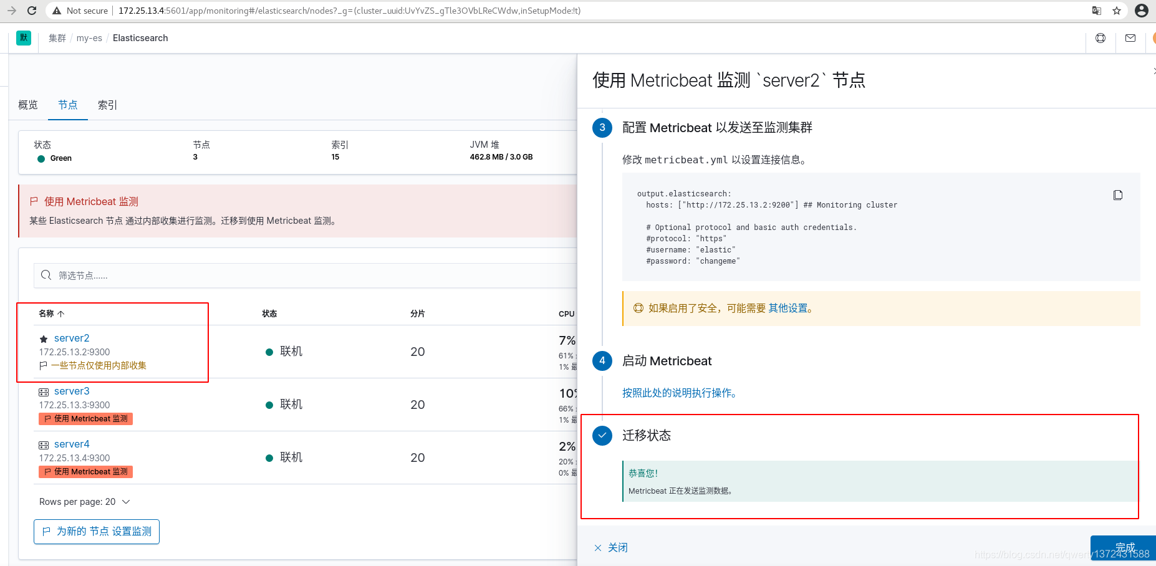The image size is (1156, 566).
Task: Close the flyout with 关闭
Action: point(611,547)
